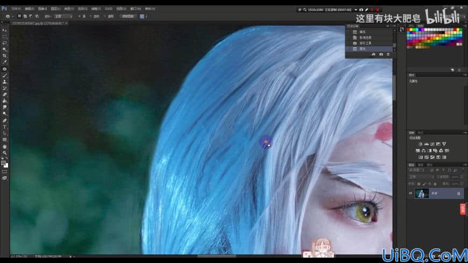Switch to the Paths tab
The height and width of the screenshot is (263, 468).
pos(430,165)
